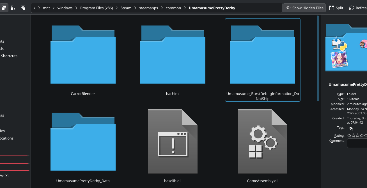Open 'Shortcuts' entry in Places sidebar
The width and height of the screenshot is (367, 188).
(9, 56)
